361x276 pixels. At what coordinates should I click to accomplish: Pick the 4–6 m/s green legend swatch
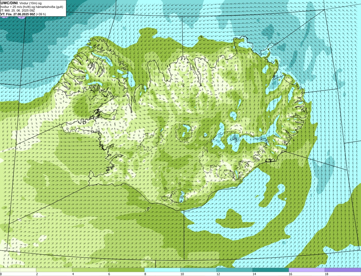pyautogui.click(x=90, y=270)
